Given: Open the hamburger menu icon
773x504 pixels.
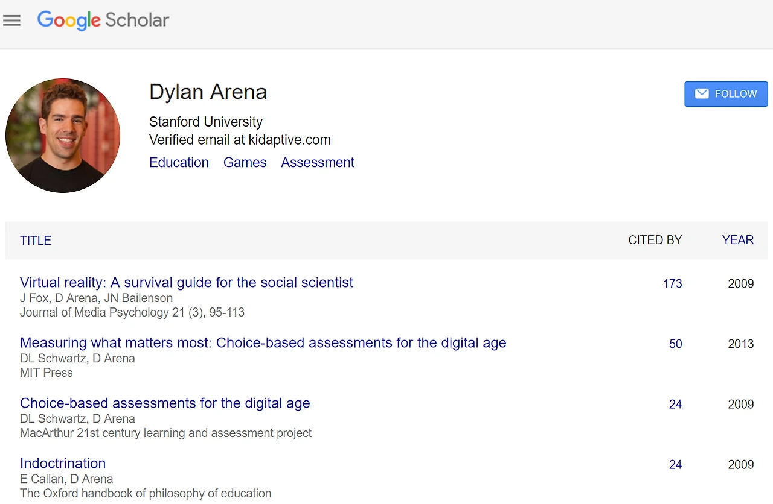Looking at the screenshot, I should click(x=11, y=20).
